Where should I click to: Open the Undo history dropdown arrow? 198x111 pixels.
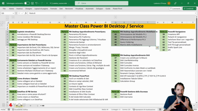tap(39, 3)
